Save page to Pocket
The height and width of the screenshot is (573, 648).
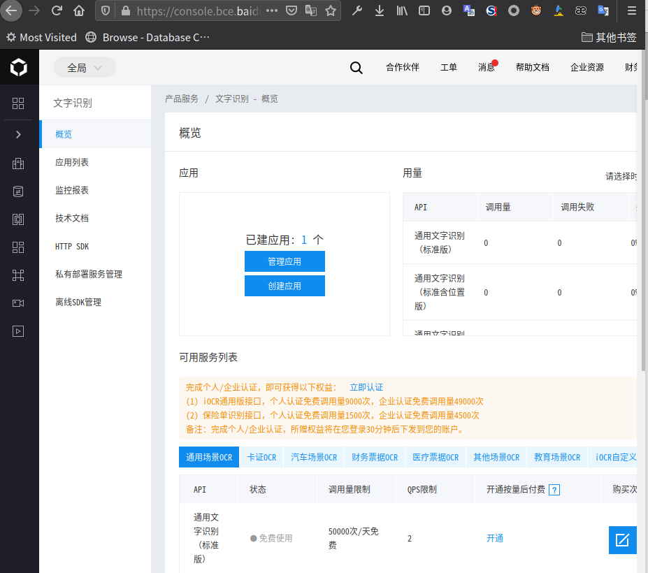click(291, 10)
